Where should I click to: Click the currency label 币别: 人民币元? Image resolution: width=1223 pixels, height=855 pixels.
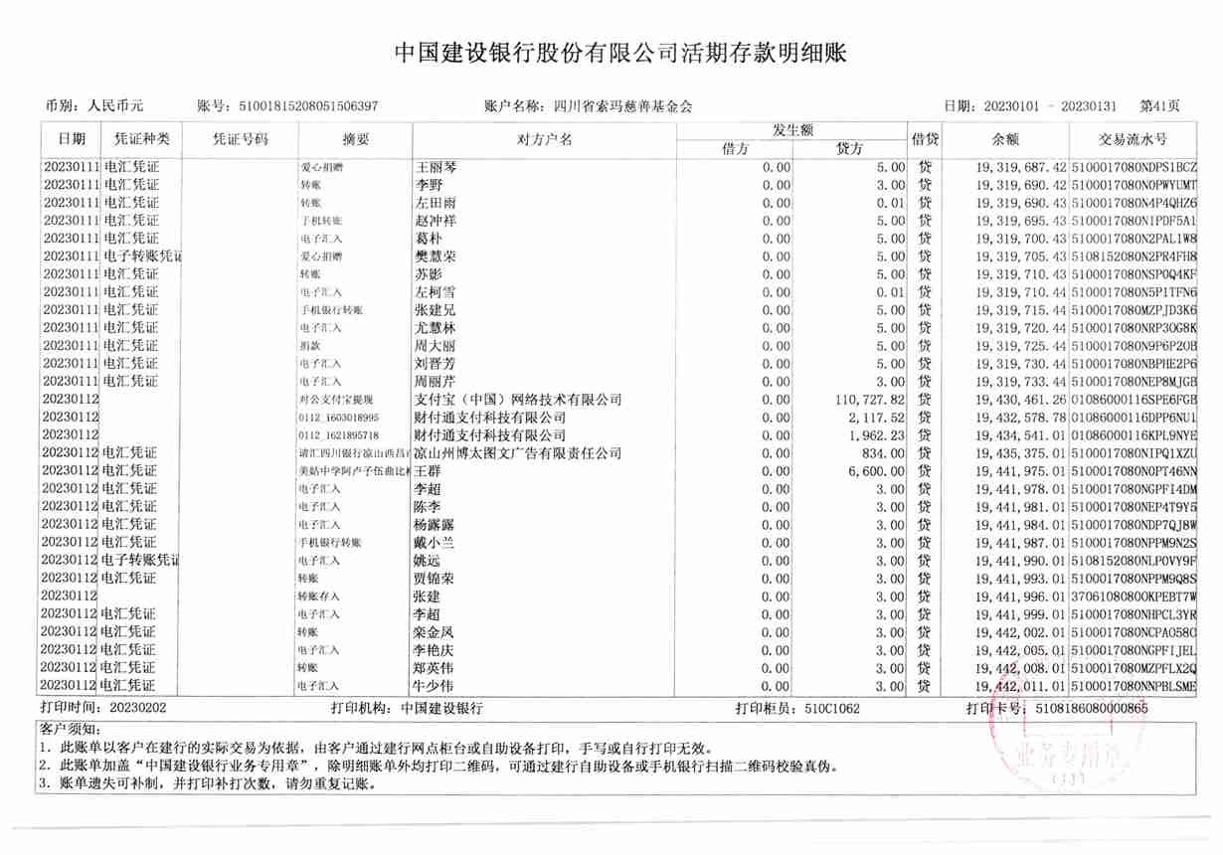tap(94, 105)
